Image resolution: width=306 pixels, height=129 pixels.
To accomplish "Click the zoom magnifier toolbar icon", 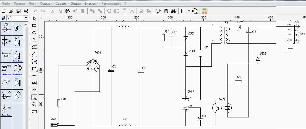I will [x=195, y=11].
